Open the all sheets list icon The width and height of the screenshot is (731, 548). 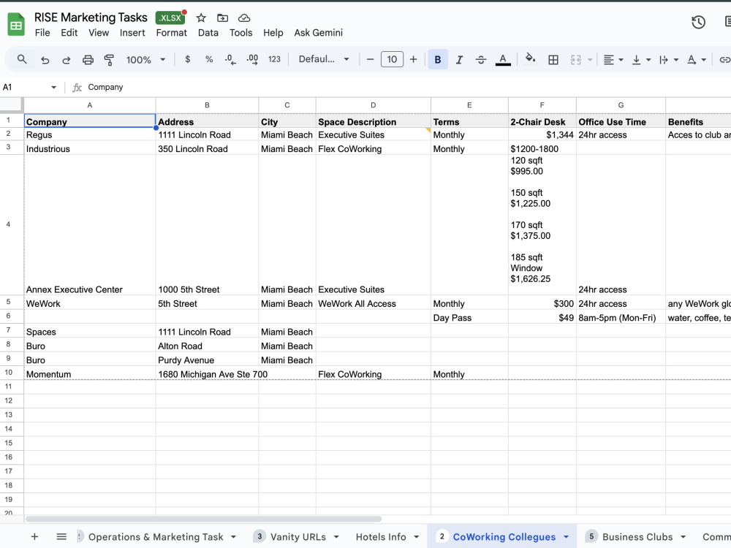tap(61, 537)
